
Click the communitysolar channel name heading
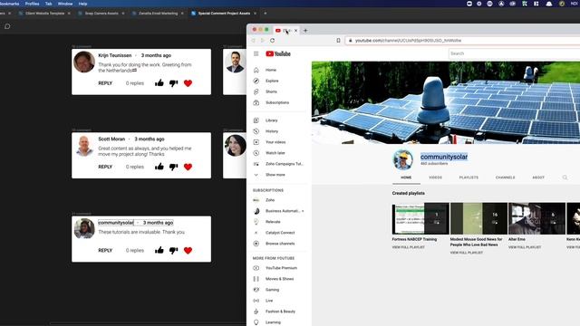[x=444, y=157]
